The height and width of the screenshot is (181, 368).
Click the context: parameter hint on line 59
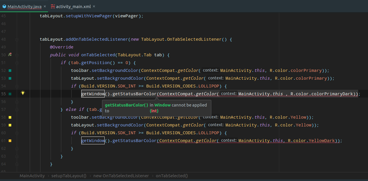(215, 125)
